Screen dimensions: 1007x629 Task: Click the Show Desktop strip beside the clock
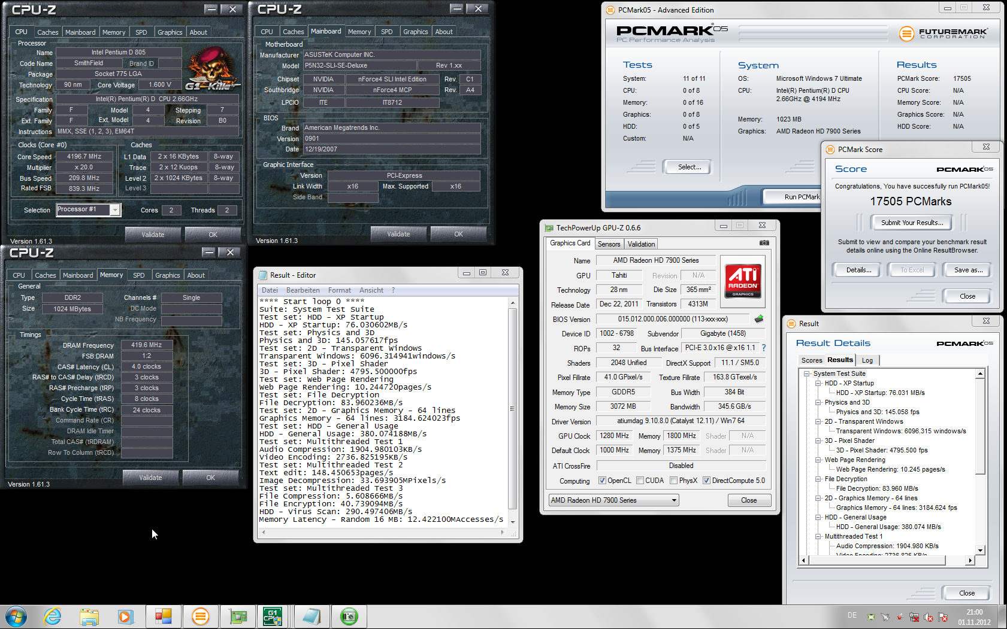(x=1003, y=616)
